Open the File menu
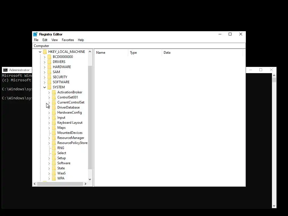This screenshot has height=216, width=288. coord(36,40)
